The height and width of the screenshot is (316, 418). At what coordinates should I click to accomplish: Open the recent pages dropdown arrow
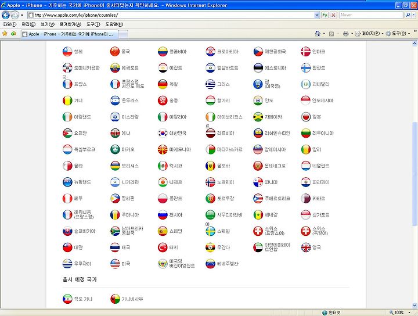click(22, 15)
